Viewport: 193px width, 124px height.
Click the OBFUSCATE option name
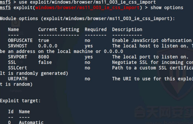click(20, 40)
